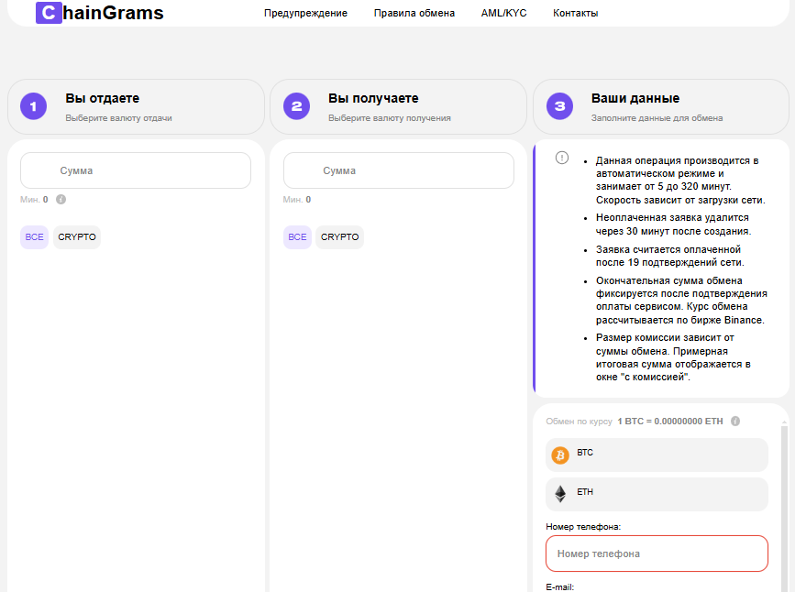Select the Ethereum ETH coin icon
This screenshot has width=795, height=592.
tap(560, 494)
